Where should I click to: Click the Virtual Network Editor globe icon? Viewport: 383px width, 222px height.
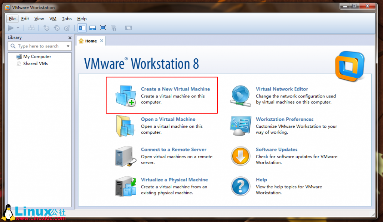tap(240, 96)
